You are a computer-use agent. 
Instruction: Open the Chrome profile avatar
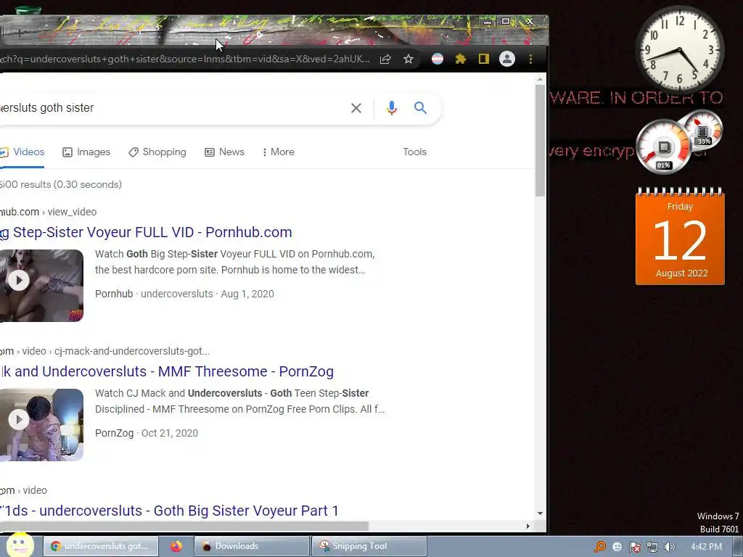(x=507, y=59)
